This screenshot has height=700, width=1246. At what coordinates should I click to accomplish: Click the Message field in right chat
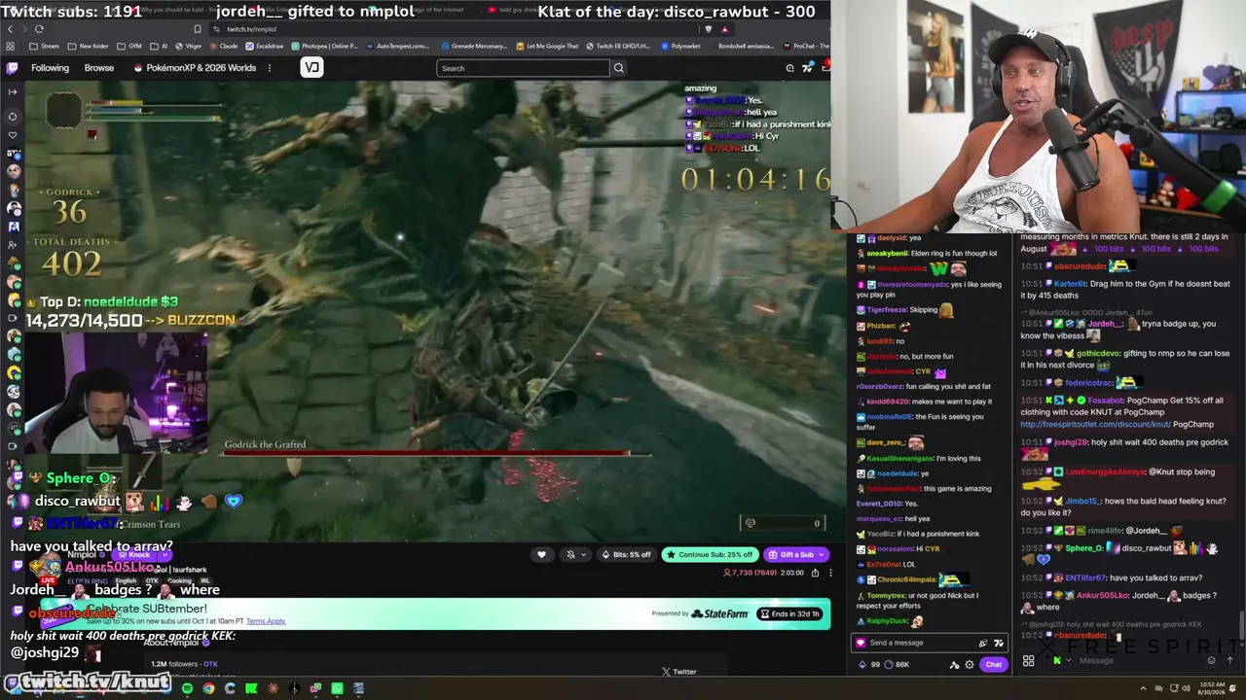[x=1135, y=661]
